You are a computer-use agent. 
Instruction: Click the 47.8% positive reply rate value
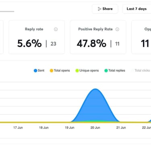click(91, 43)
